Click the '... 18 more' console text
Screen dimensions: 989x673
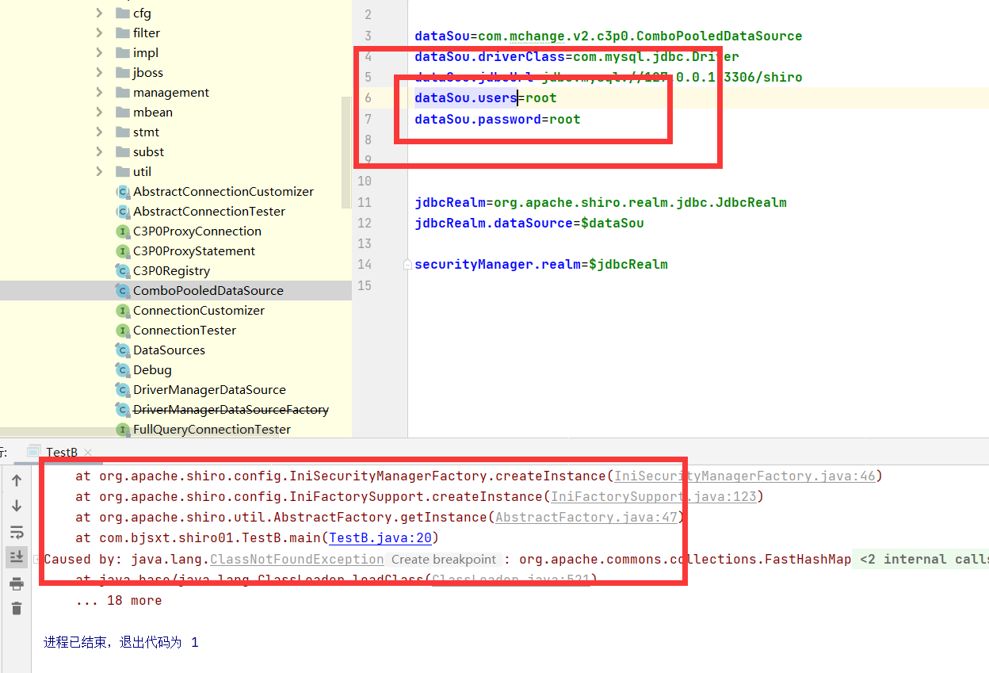point(118,600)
